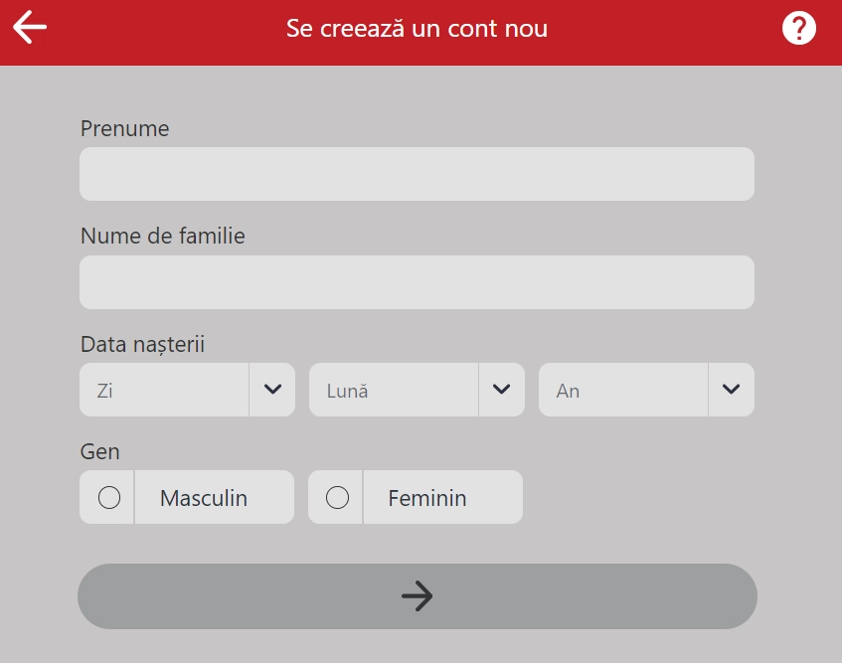Screen dimensions: 842x663
Task: Click the Gen section label
Action: [x=99, y=452]
